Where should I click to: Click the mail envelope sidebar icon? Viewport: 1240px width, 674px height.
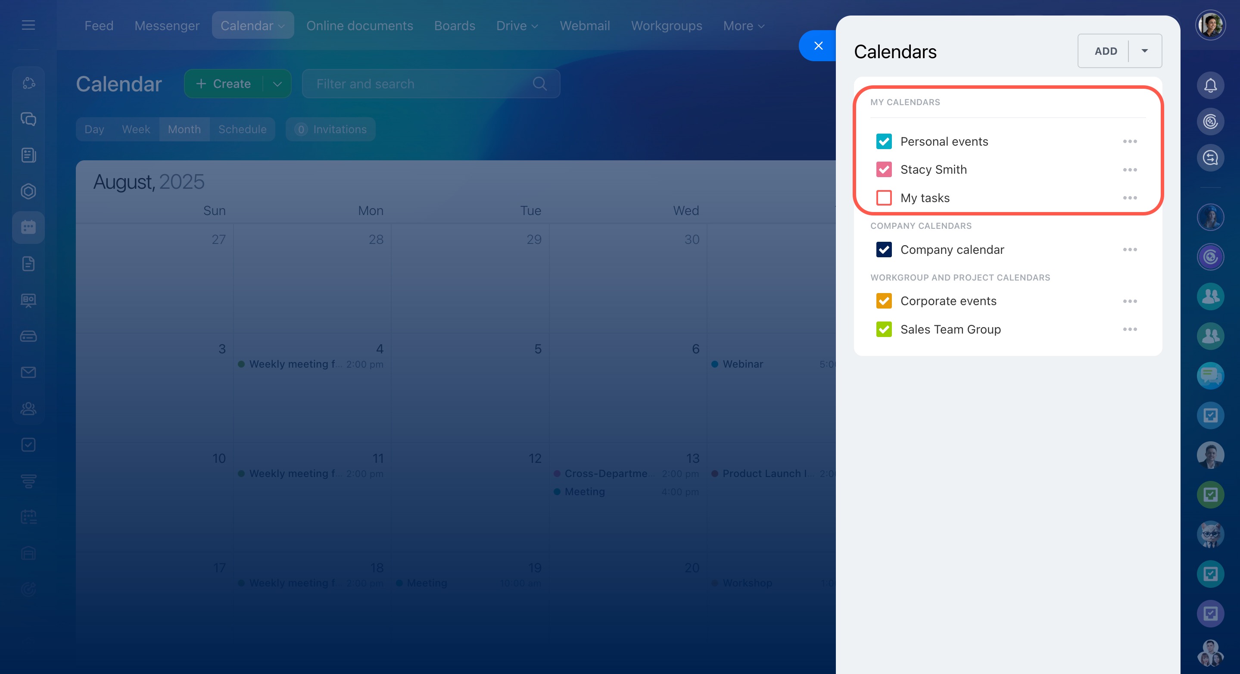pyautogui.click(x=28, y=372)
